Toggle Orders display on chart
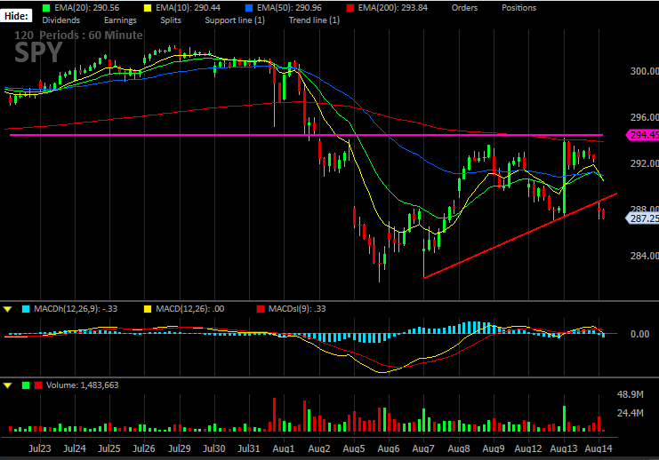 click(x=464, y=8)
